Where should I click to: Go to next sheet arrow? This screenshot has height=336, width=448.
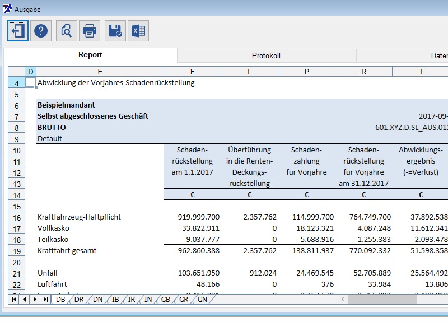click(x=35, y=300)
